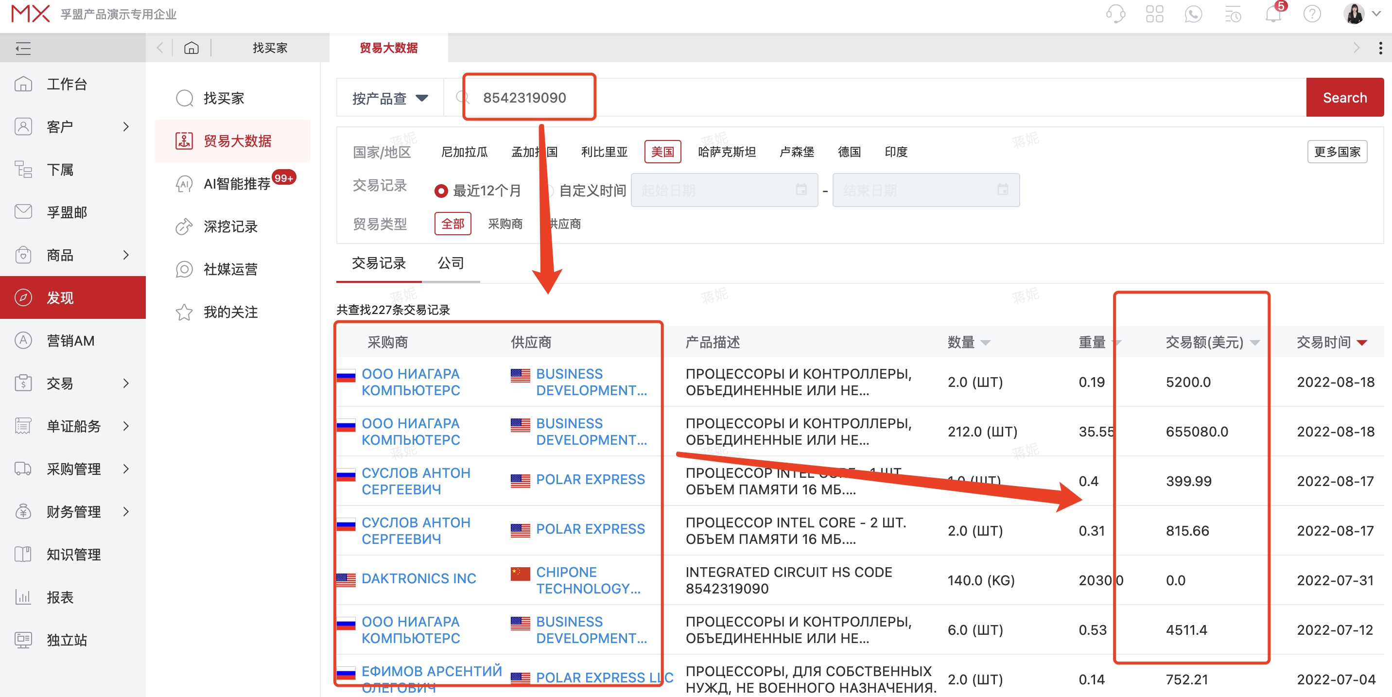1392x697 pixels.
Task: Select the 德国 country filter
Action: (x=849, y=152)
